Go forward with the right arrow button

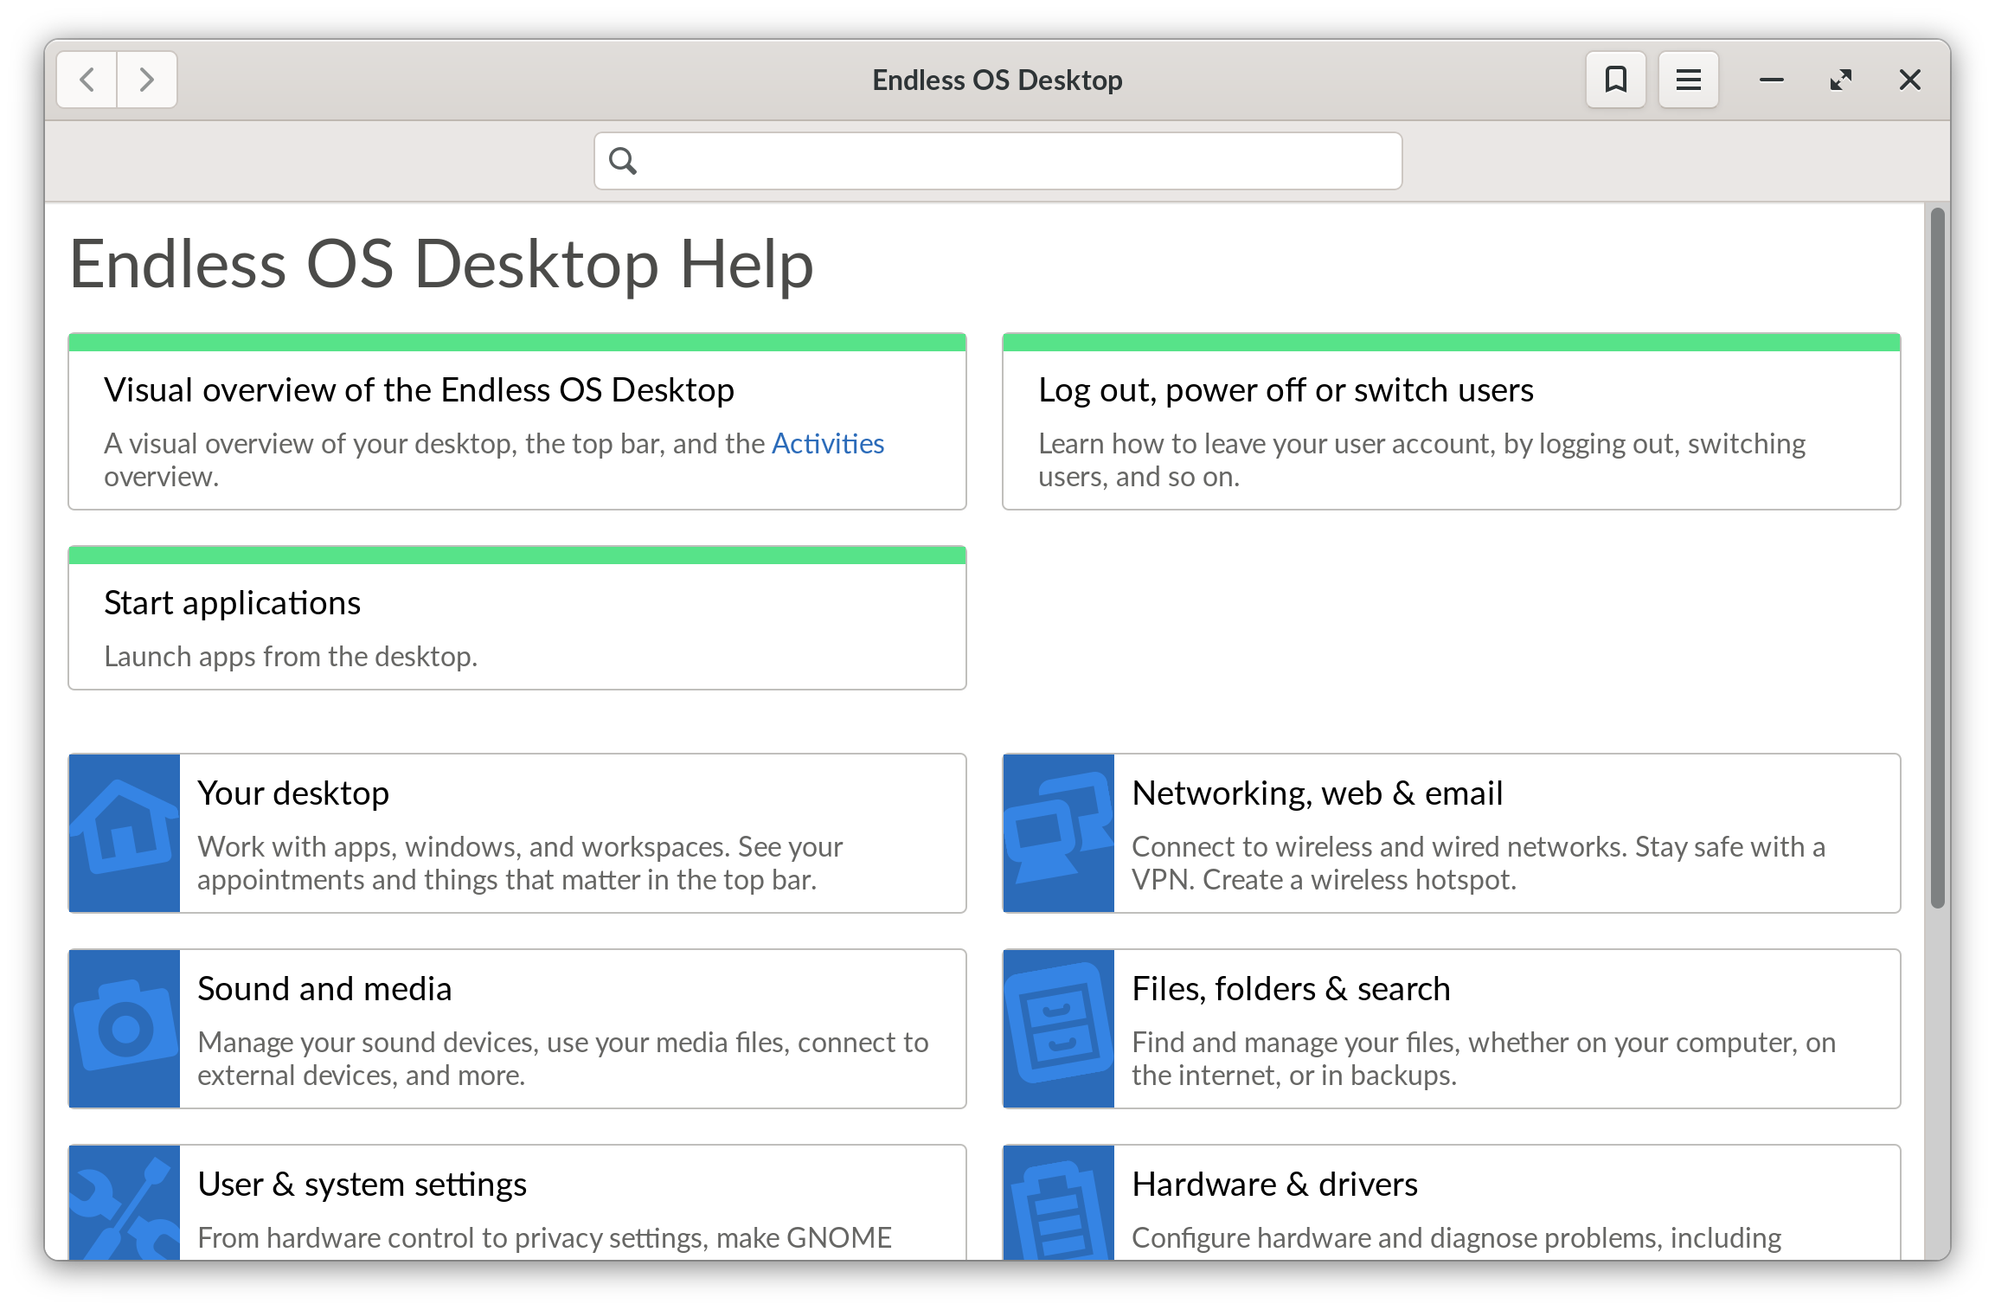pyautogui.click(x=147, y=80)
